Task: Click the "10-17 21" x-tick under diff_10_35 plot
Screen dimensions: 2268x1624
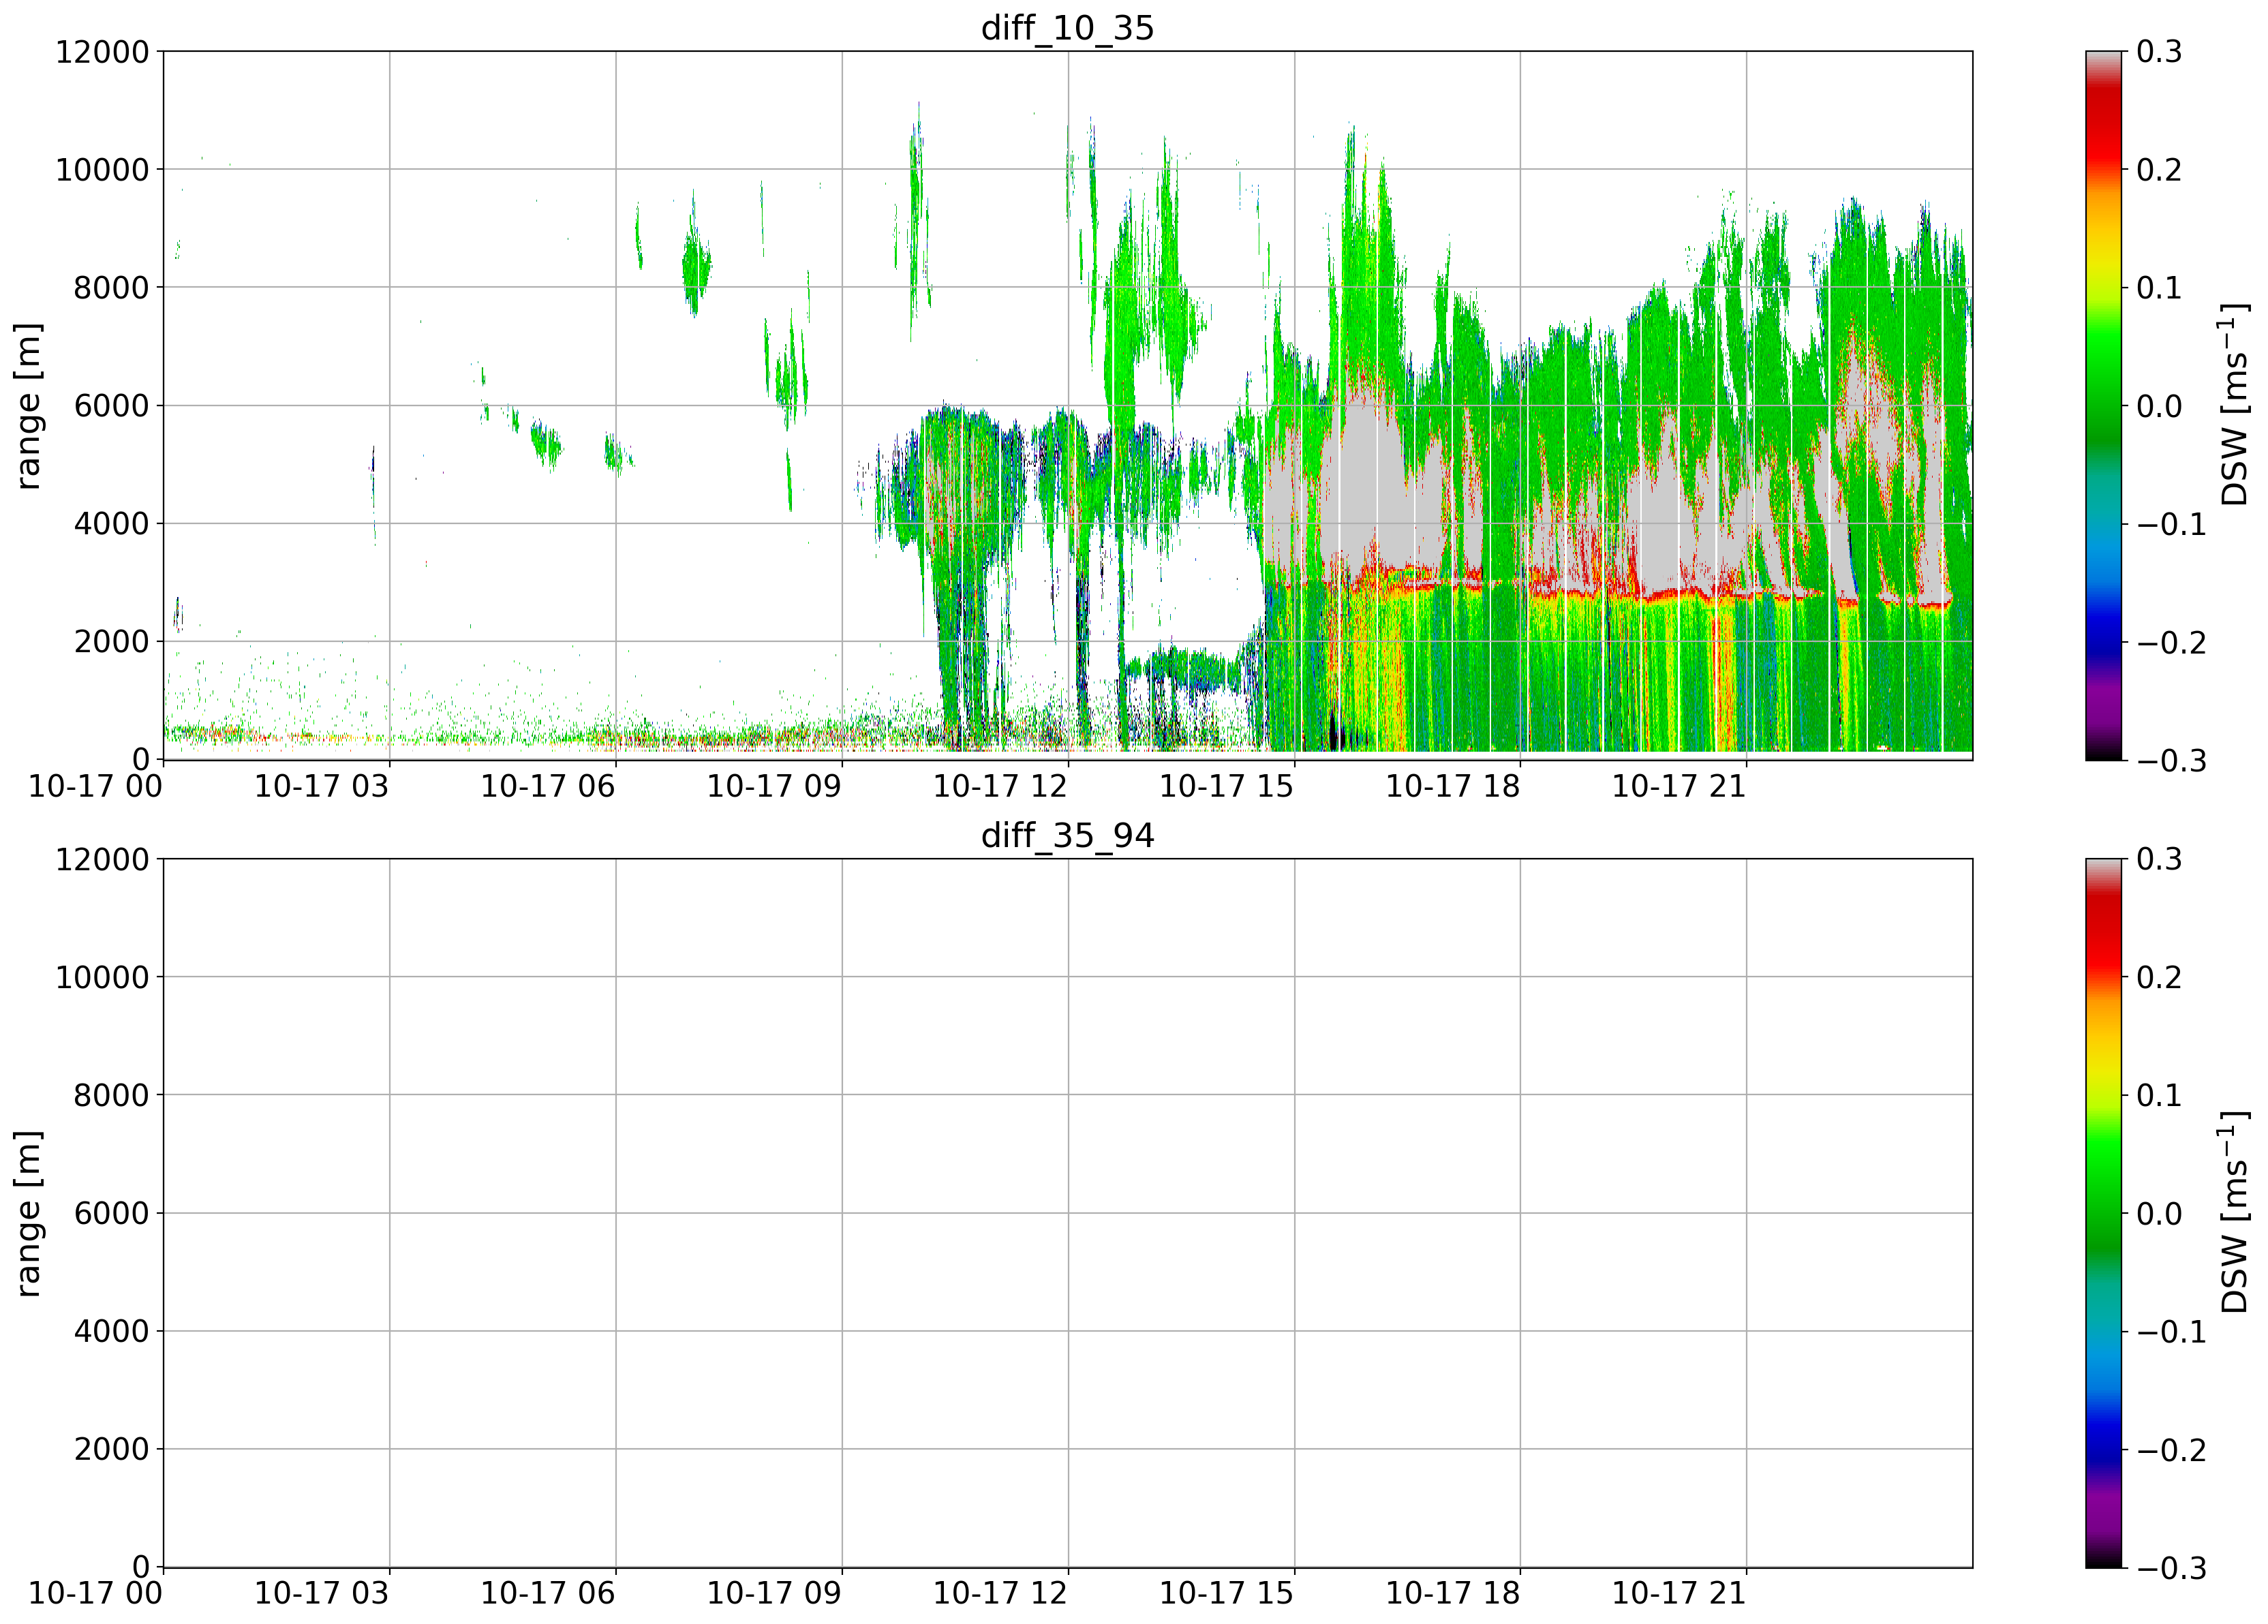Action: click(x=1679, y=786)
